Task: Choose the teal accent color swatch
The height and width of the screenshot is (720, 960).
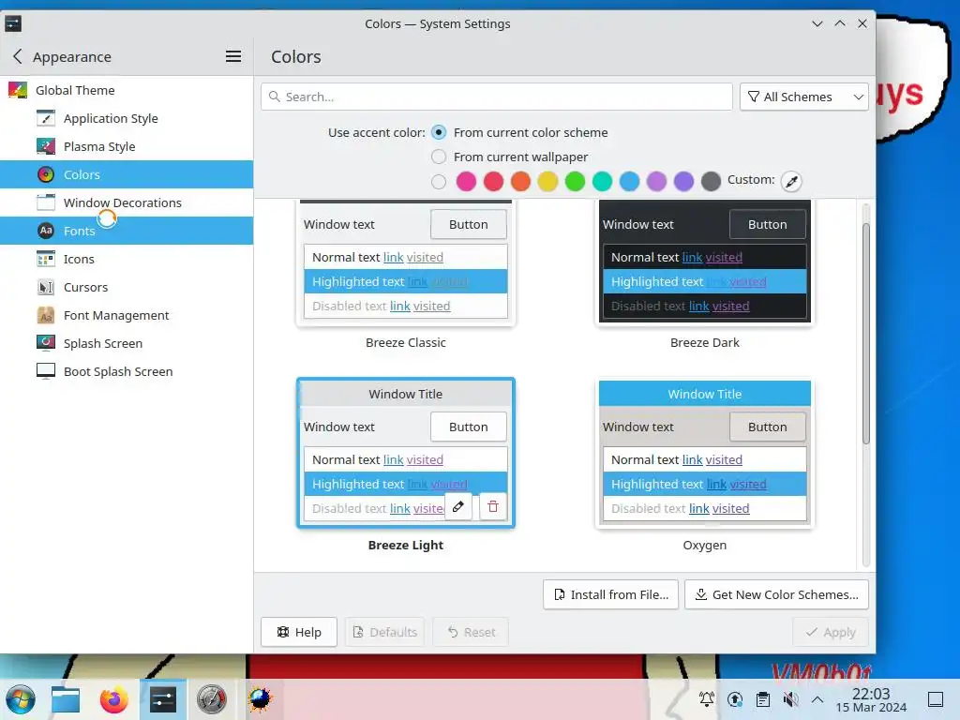Action: tap(602, 181)
